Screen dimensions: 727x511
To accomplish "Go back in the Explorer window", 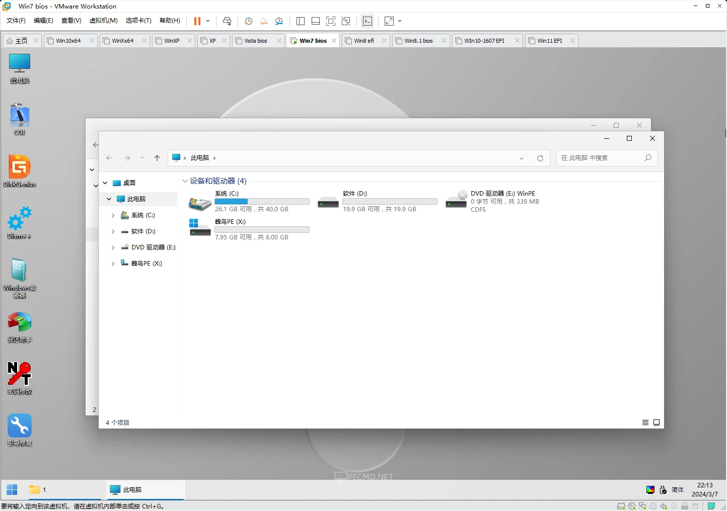I will coord(109,158).
